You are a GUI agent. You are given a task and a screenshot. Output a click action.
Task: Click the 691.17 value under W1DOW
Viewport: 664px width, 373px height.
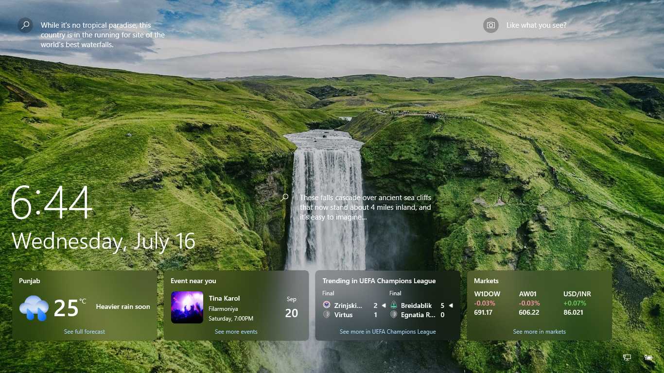coord(483,312)
